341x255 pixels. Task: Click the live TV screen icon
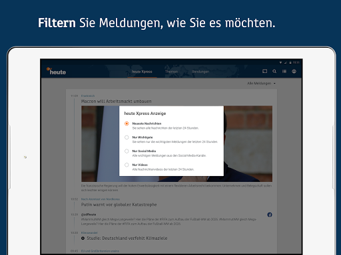tap(264, 71)
